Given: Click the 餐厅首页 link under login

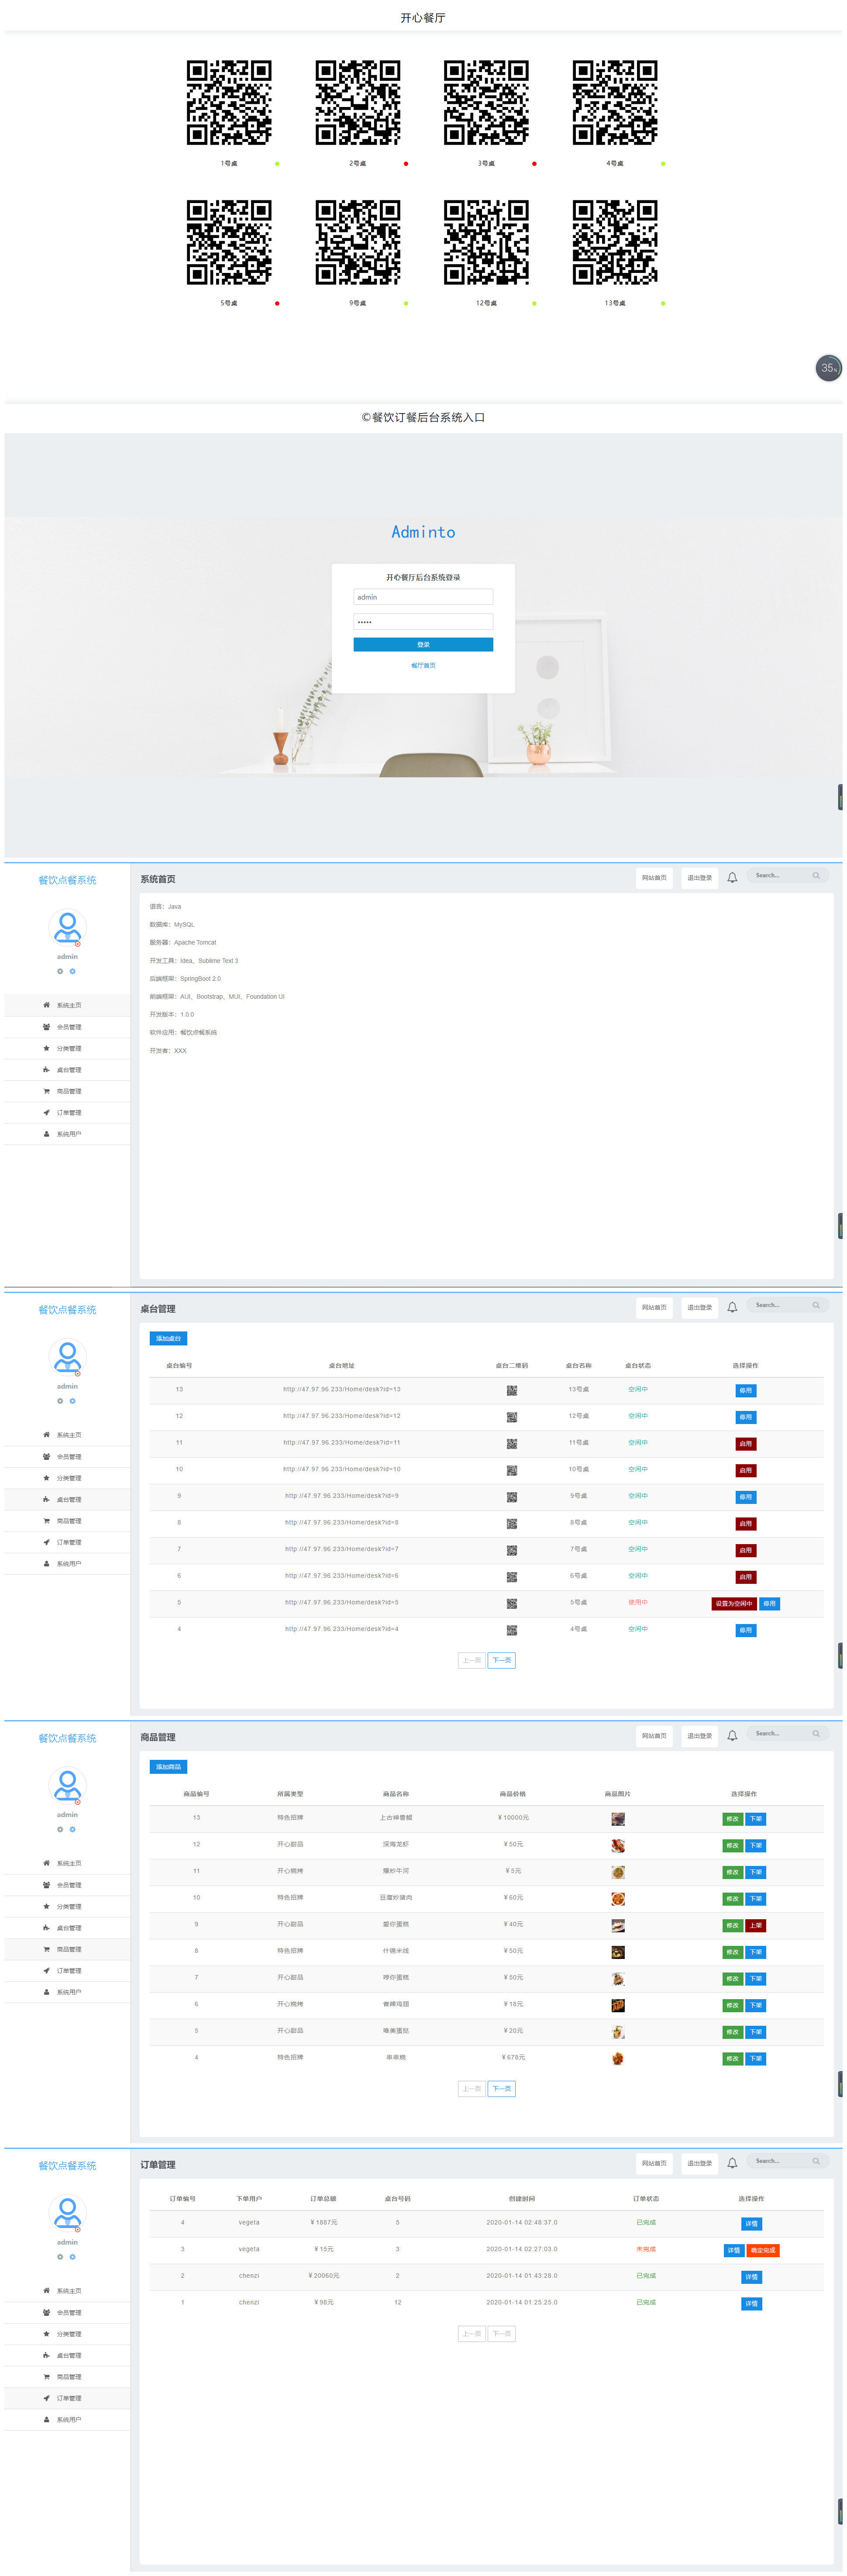Looking at the screenshot, I should (423, 665).
